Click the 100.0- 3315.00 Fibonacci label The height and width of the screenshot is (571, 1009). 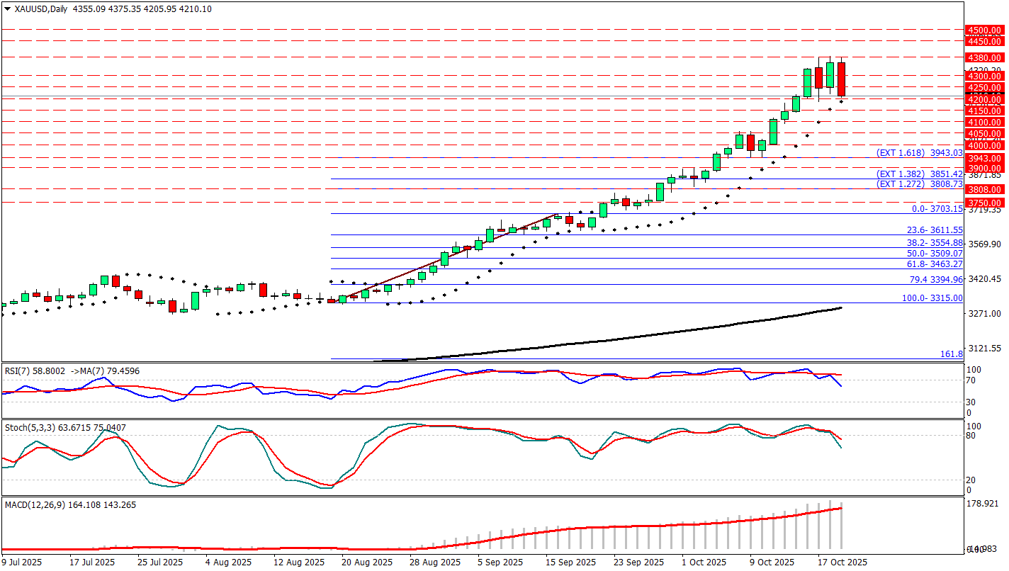(932, 298)
